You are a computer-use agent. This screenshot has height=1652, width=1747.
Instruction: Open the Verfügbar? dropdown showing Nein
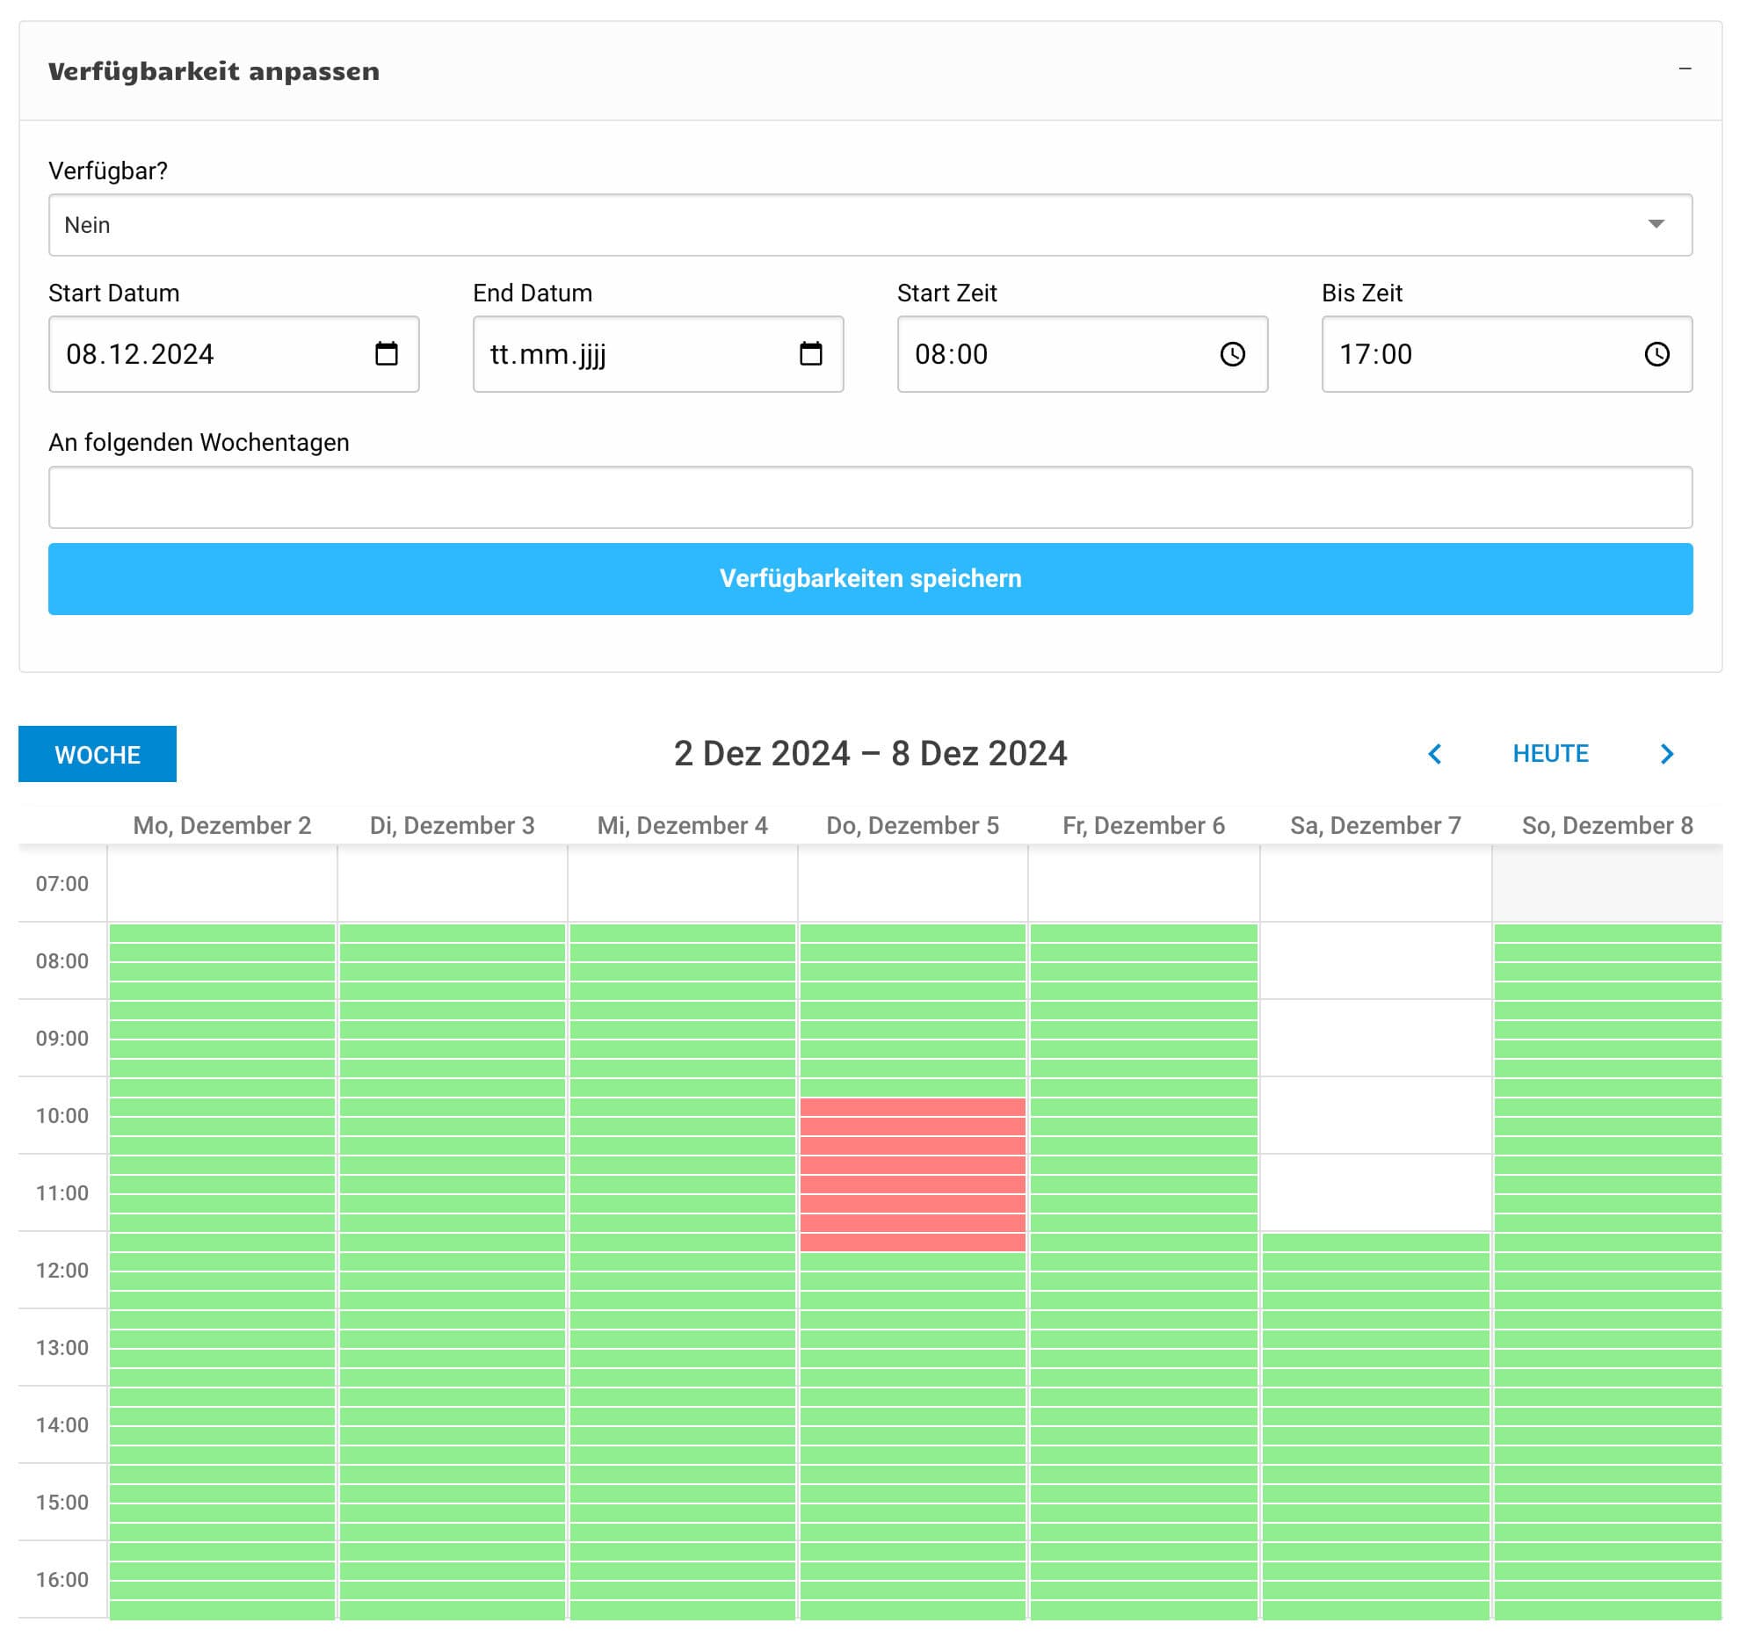pyautogui.click(x=845, y=225)
